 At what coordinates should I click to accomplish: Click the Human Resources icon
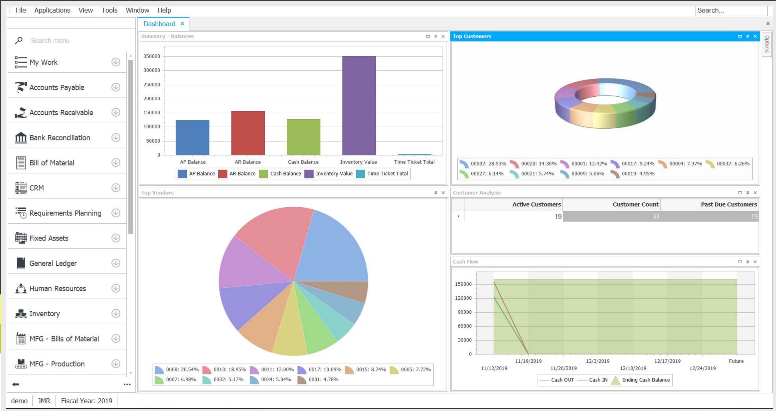click(21, 288)
